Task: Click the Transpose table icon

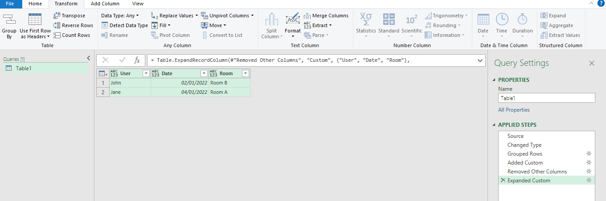Action: 57,16
